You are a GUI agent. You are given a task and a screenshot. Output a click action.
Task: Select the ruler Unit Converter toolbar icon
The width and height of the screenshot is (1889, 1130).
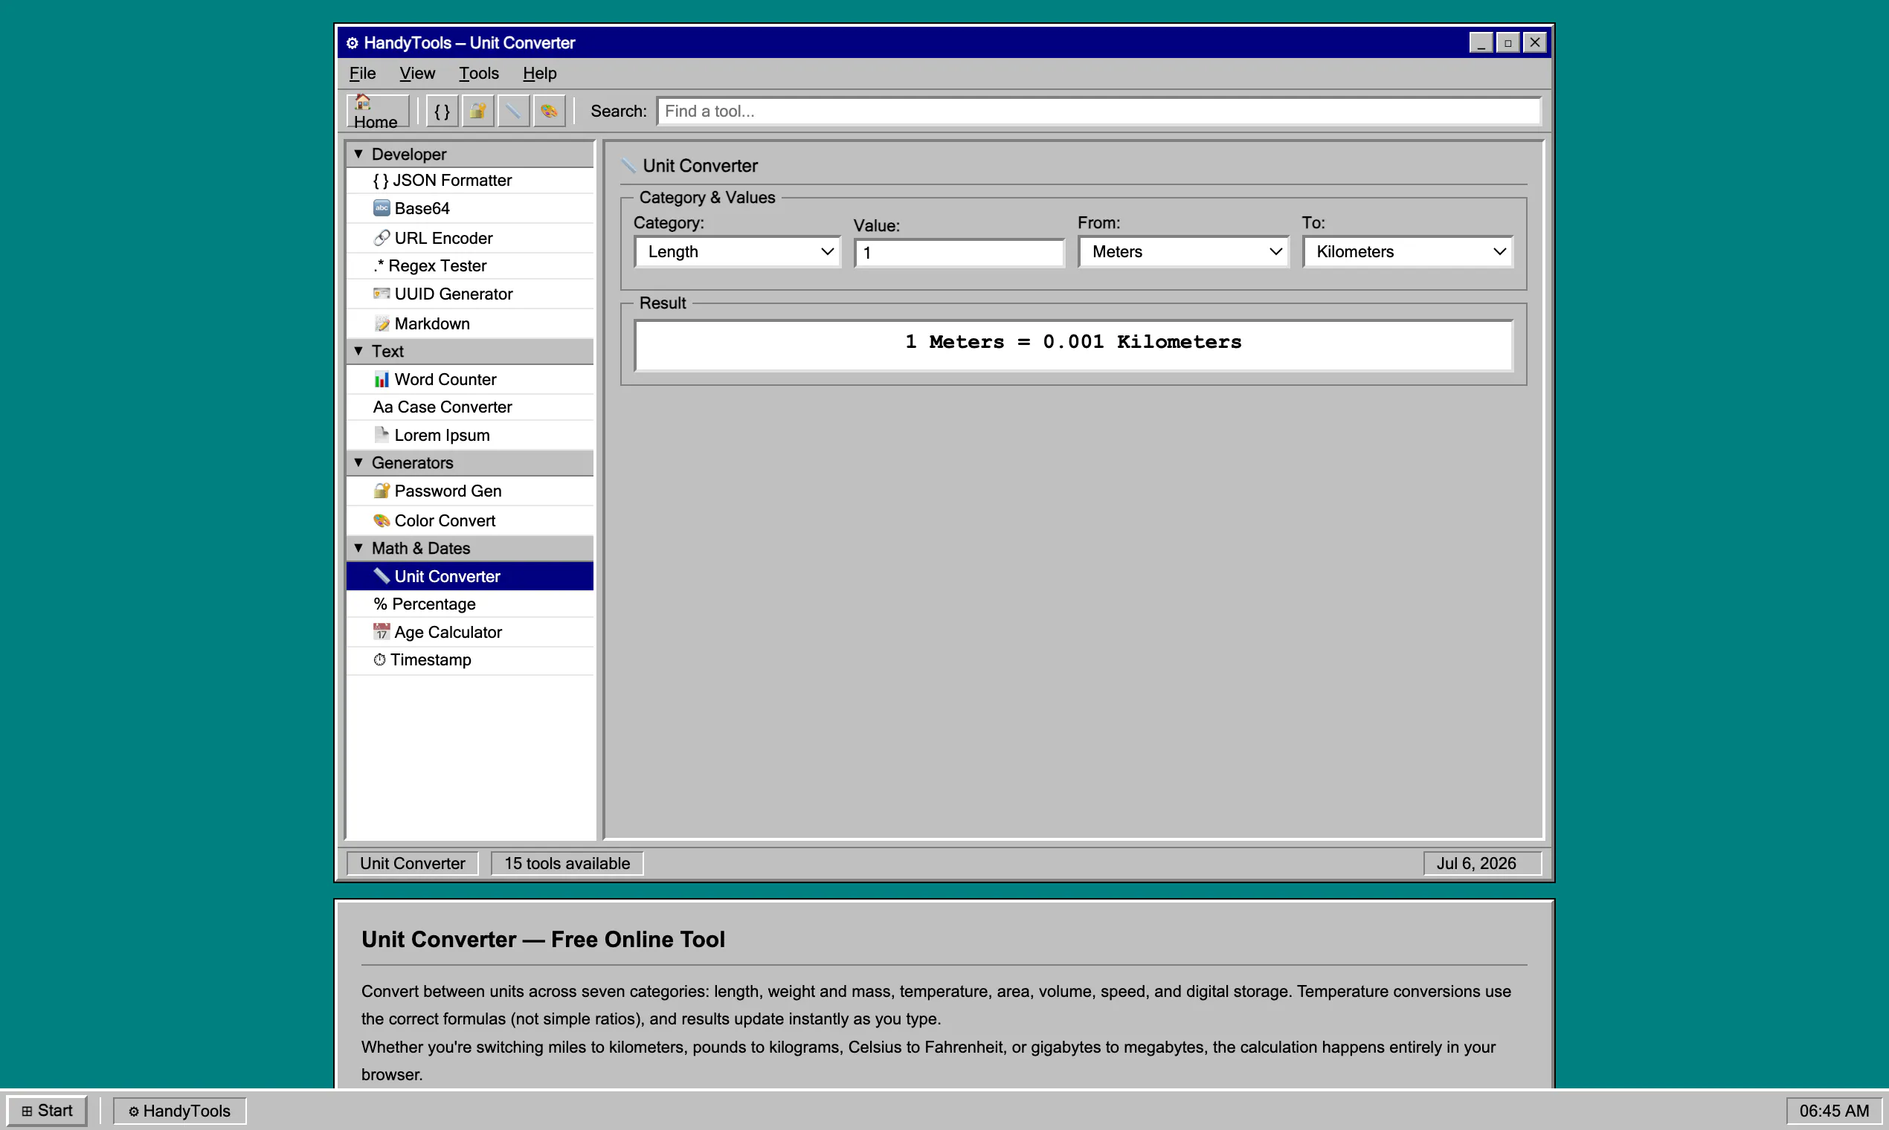(513, 112)
